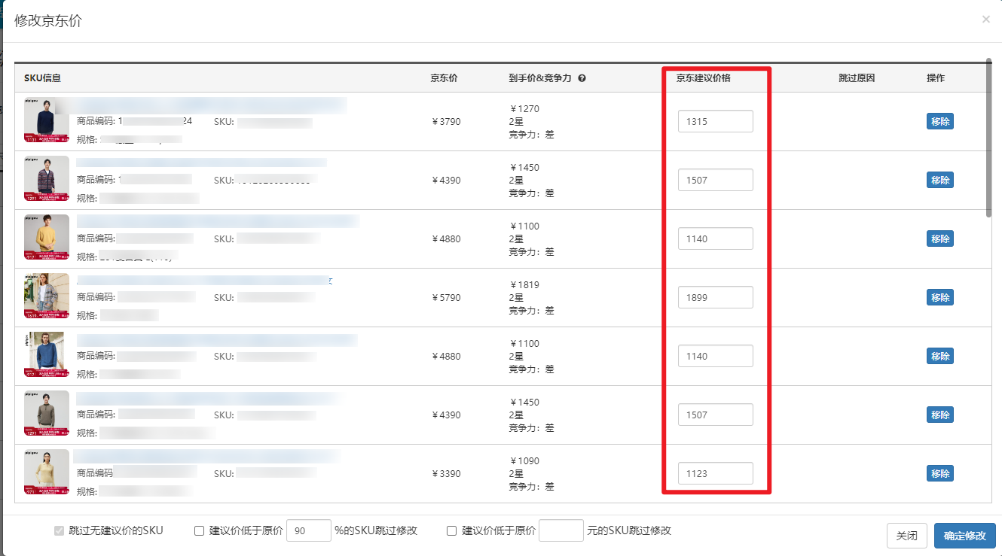The width and height of the screenshot is (1002, 556).
Task: Remove the last SKU row priced ¥3390
Action: tap(939, 473)
